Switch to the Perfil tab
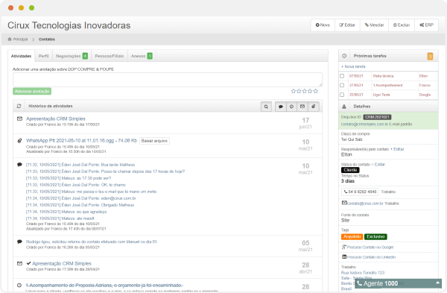Screen dimensions: 447x293 pos(44,56)
